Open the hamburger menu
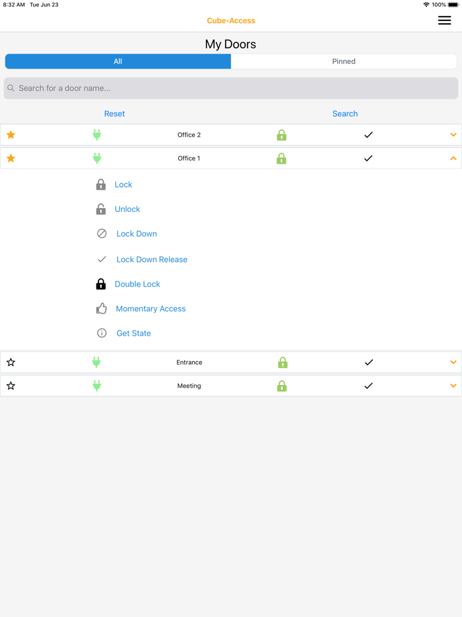 [x=444, y=20]
